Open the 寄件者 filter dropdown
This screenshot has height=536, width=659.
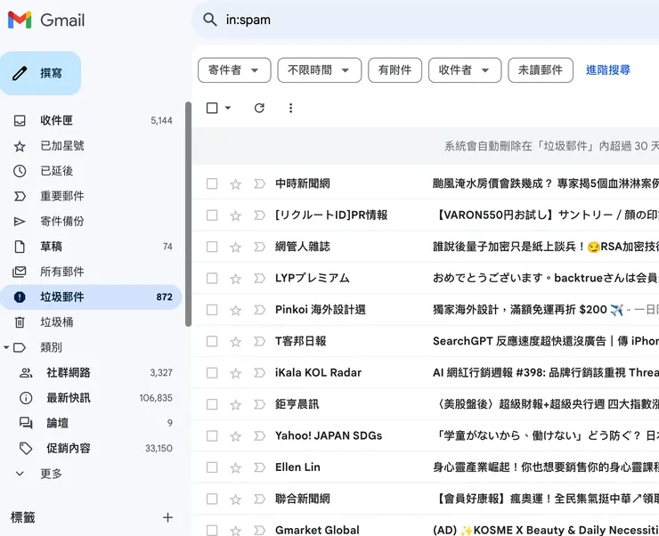point(234,70)
